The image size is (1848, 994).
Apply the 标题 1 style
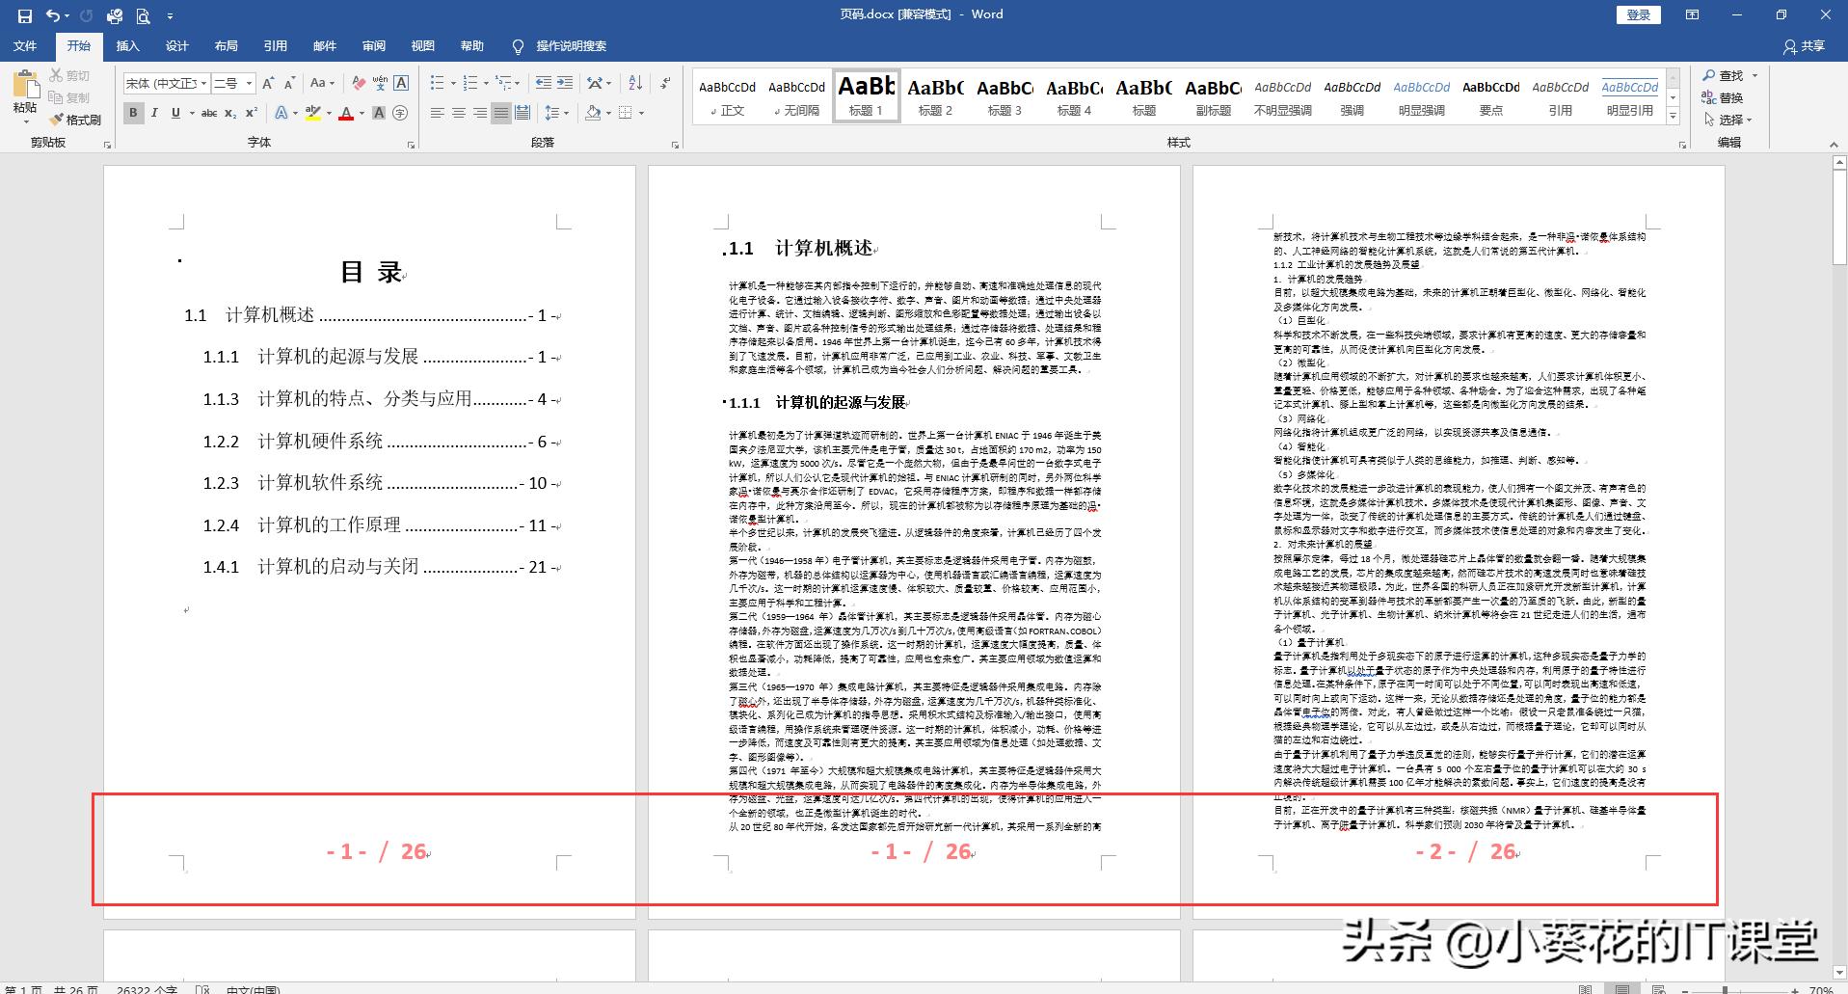[x=865, y=94]
